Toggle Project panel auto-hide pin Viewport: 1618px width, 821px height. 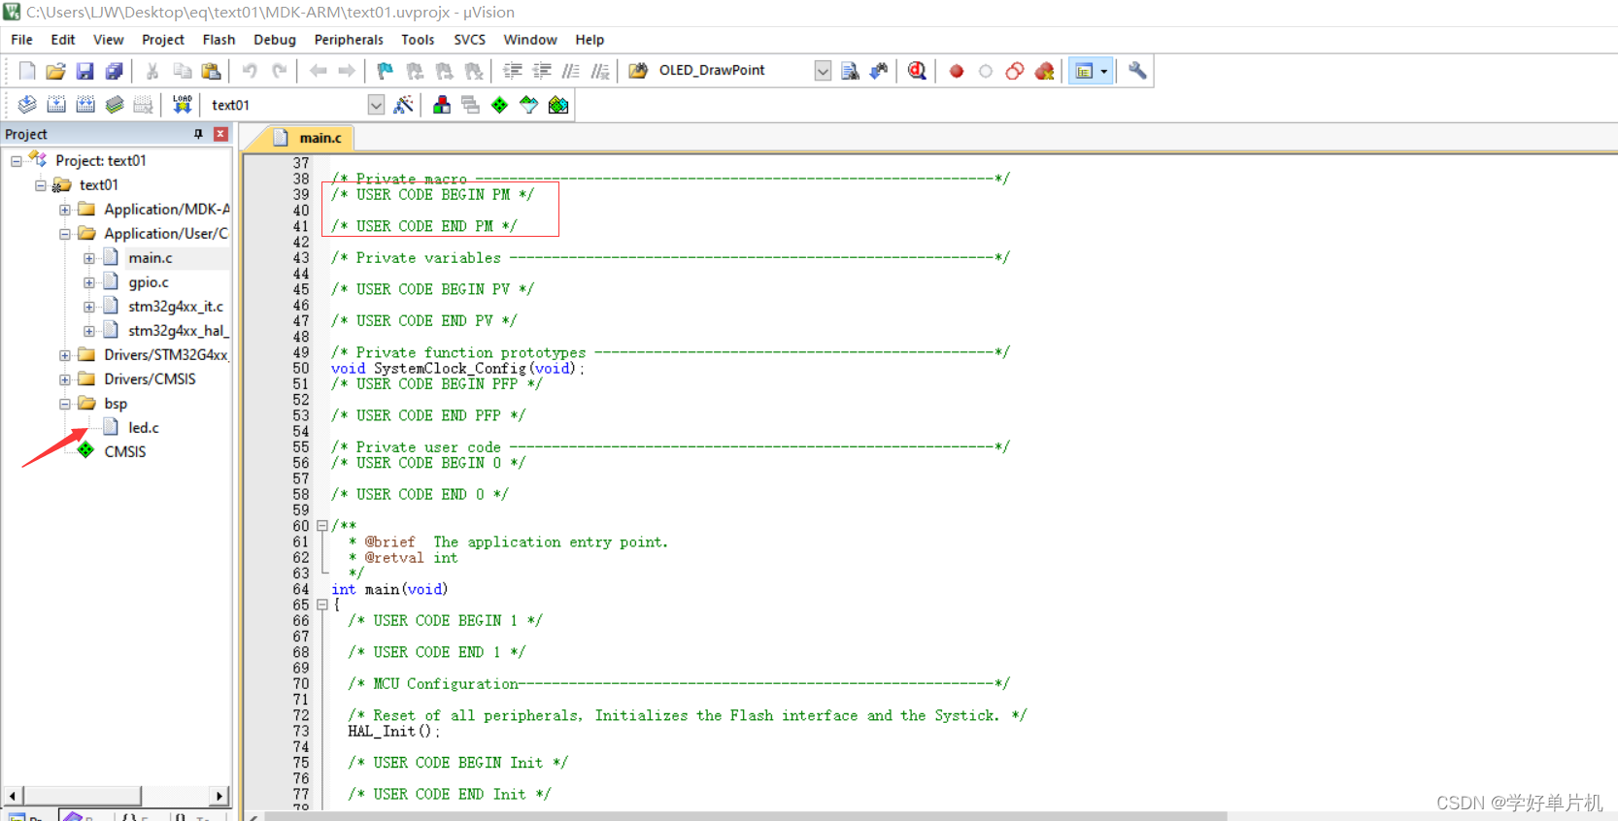click(x=198, y=134)
